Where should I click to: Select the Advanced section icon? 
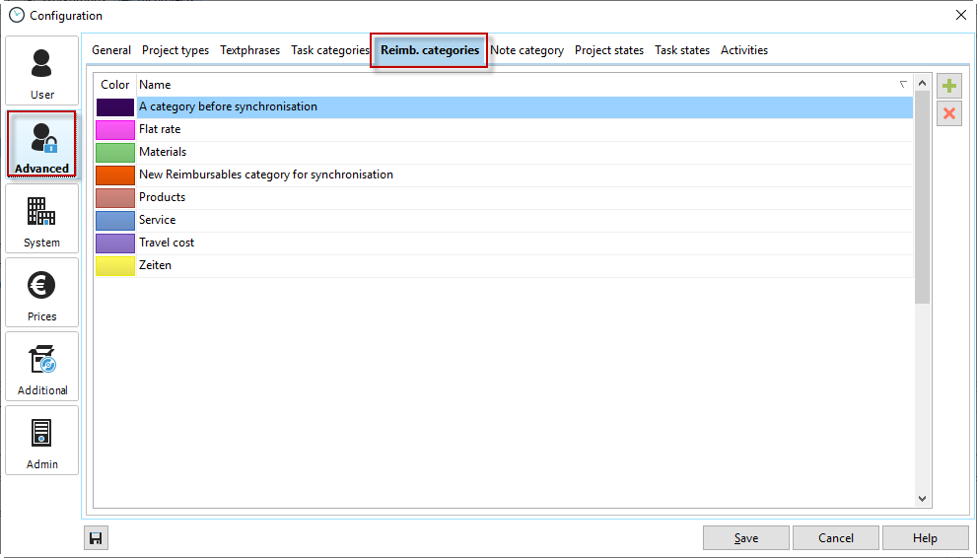(41, 145)
